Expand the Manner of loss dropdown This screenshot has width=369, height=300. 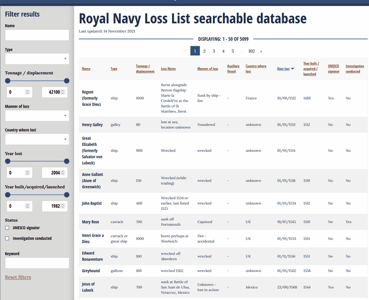click(37, 116)
